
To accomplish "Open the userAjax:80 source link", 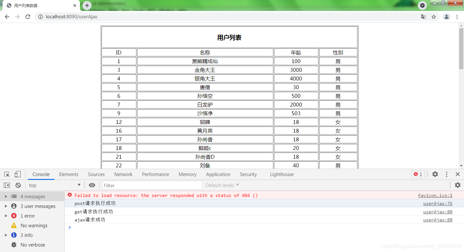I will 438,212.
